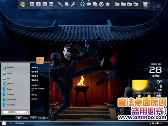The image size is (168, 126).
Task: Click the orange round icon in the system tray
Action: 158,123
